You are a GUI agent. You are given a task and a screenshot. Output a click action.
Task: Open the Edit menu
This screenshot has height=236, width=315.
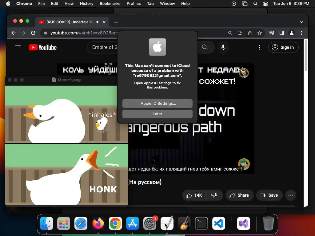[x=54, y=3]
